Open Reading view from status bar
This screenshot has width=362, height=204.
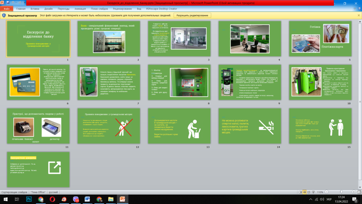(x=309, y=192)
